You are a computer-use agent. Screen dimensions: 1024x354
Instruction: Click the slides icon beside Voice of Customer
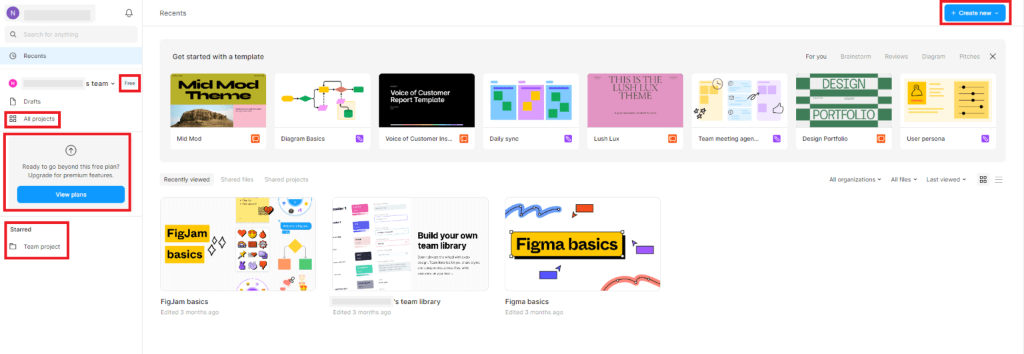coord(464,139)
